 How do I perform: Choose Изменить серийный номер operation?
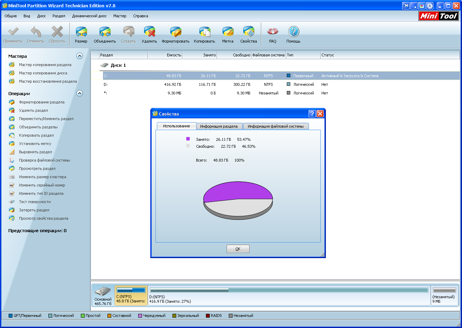(x=42, y=185)
